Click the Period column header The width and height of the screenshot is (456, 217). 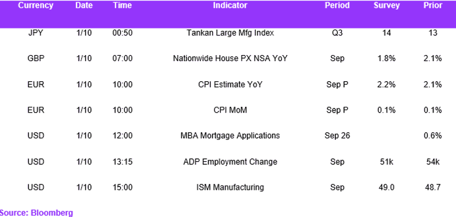click(x=337, y=5)
